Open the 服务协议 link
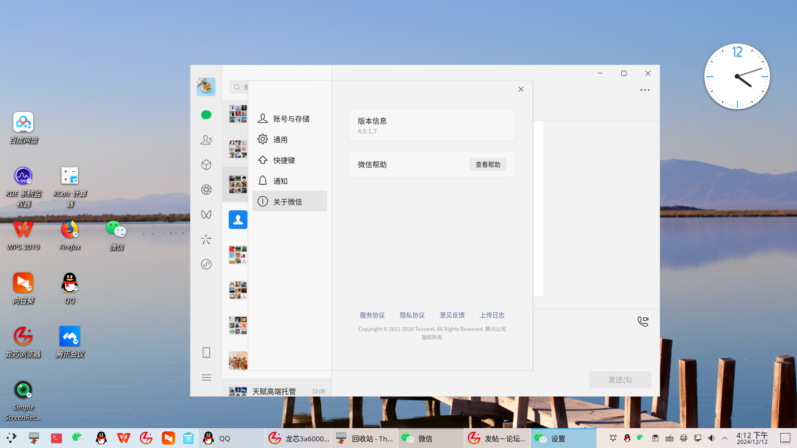 coord(372,315)
